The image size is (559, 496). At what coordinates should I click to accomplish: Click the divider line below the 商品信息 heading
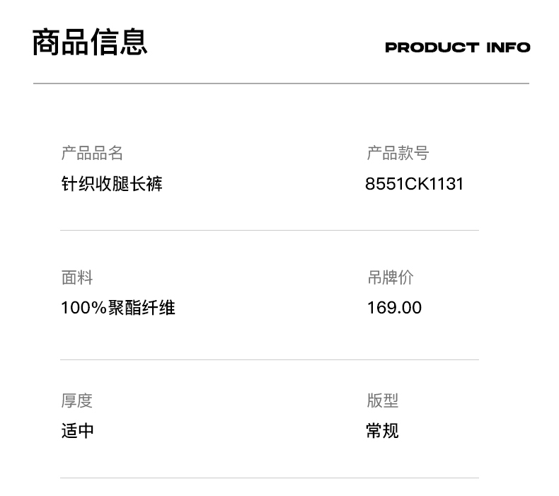tap(281, 83)
